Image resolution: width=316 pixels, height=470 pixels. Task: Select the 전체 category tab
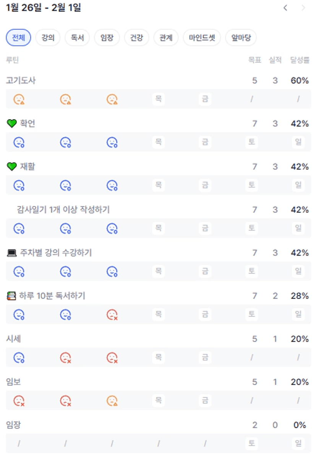click(18, 38)
